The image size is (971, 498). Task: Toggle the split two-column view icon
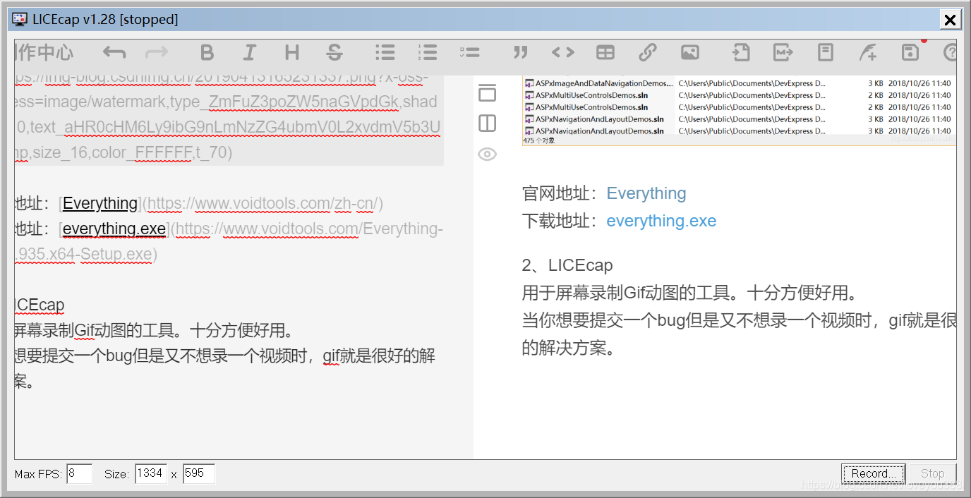click(x=487, y=123)
